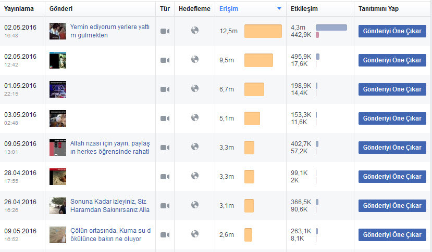This screenshot has height=252, width=432.
Task: Click the Yayınlama column header
Action: pyautogui.click(x=19, y=9)
